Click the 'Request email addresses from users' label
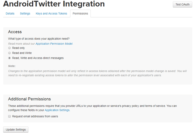196x133 pixels. tap(35, 116)
